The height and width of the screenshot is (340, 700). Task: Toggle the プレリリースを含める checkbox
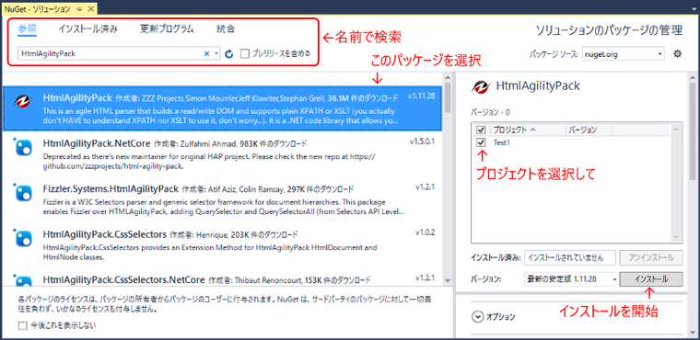click(x=245, y=53)
